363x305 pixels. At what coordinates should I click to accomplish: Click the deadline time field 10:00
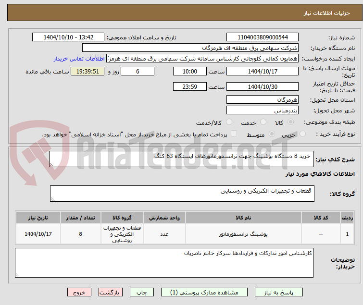coord(189,71)
